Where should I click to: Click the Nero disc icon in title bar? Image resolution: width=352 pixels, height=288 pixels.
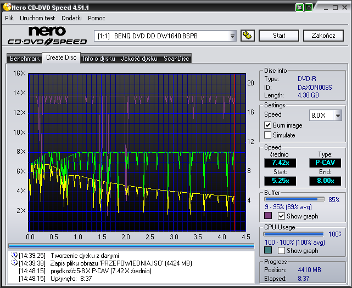(x=7, y=7)
